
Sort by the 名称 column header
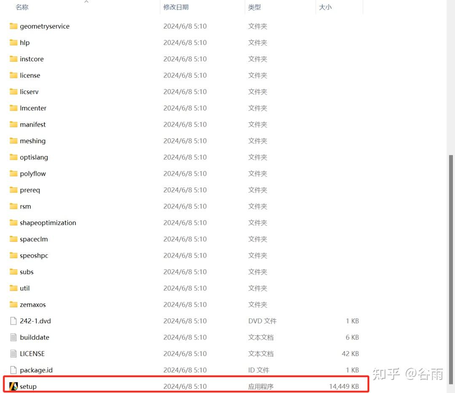coord(22,7)
